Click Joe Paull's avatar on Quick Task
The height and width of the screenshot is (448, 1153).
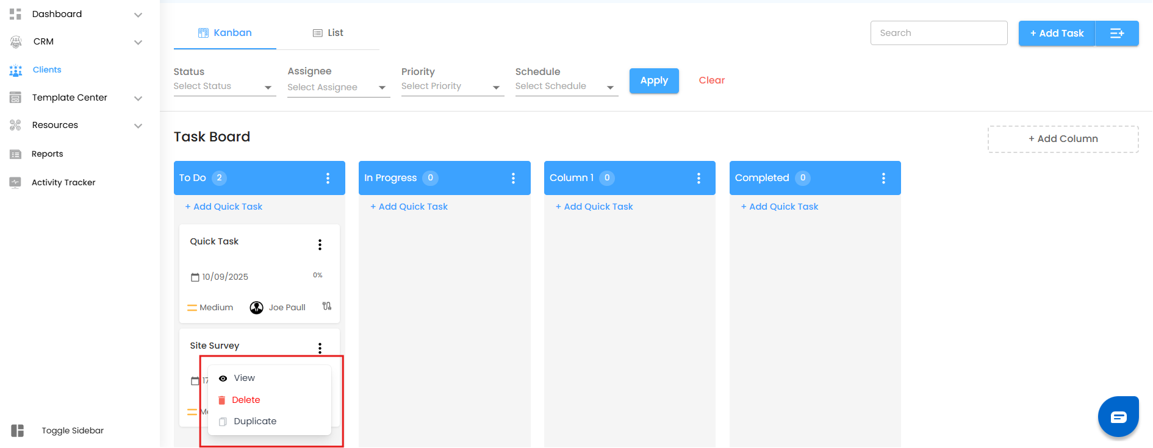pyautogui.click(x=257, y=308)
